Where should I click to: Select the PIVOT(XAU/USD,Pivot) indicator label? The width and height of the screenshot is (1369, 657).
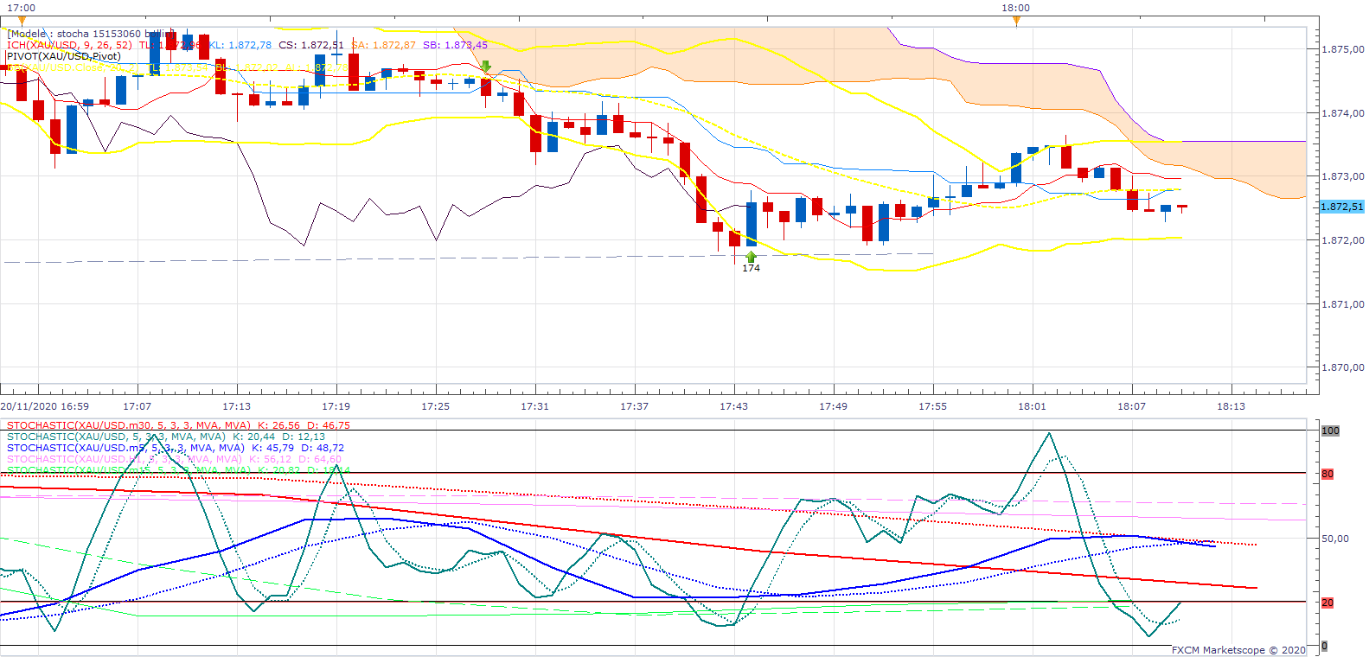[63, 56]
